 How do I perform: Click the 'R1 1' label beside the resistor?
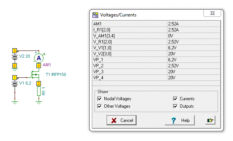44,91
